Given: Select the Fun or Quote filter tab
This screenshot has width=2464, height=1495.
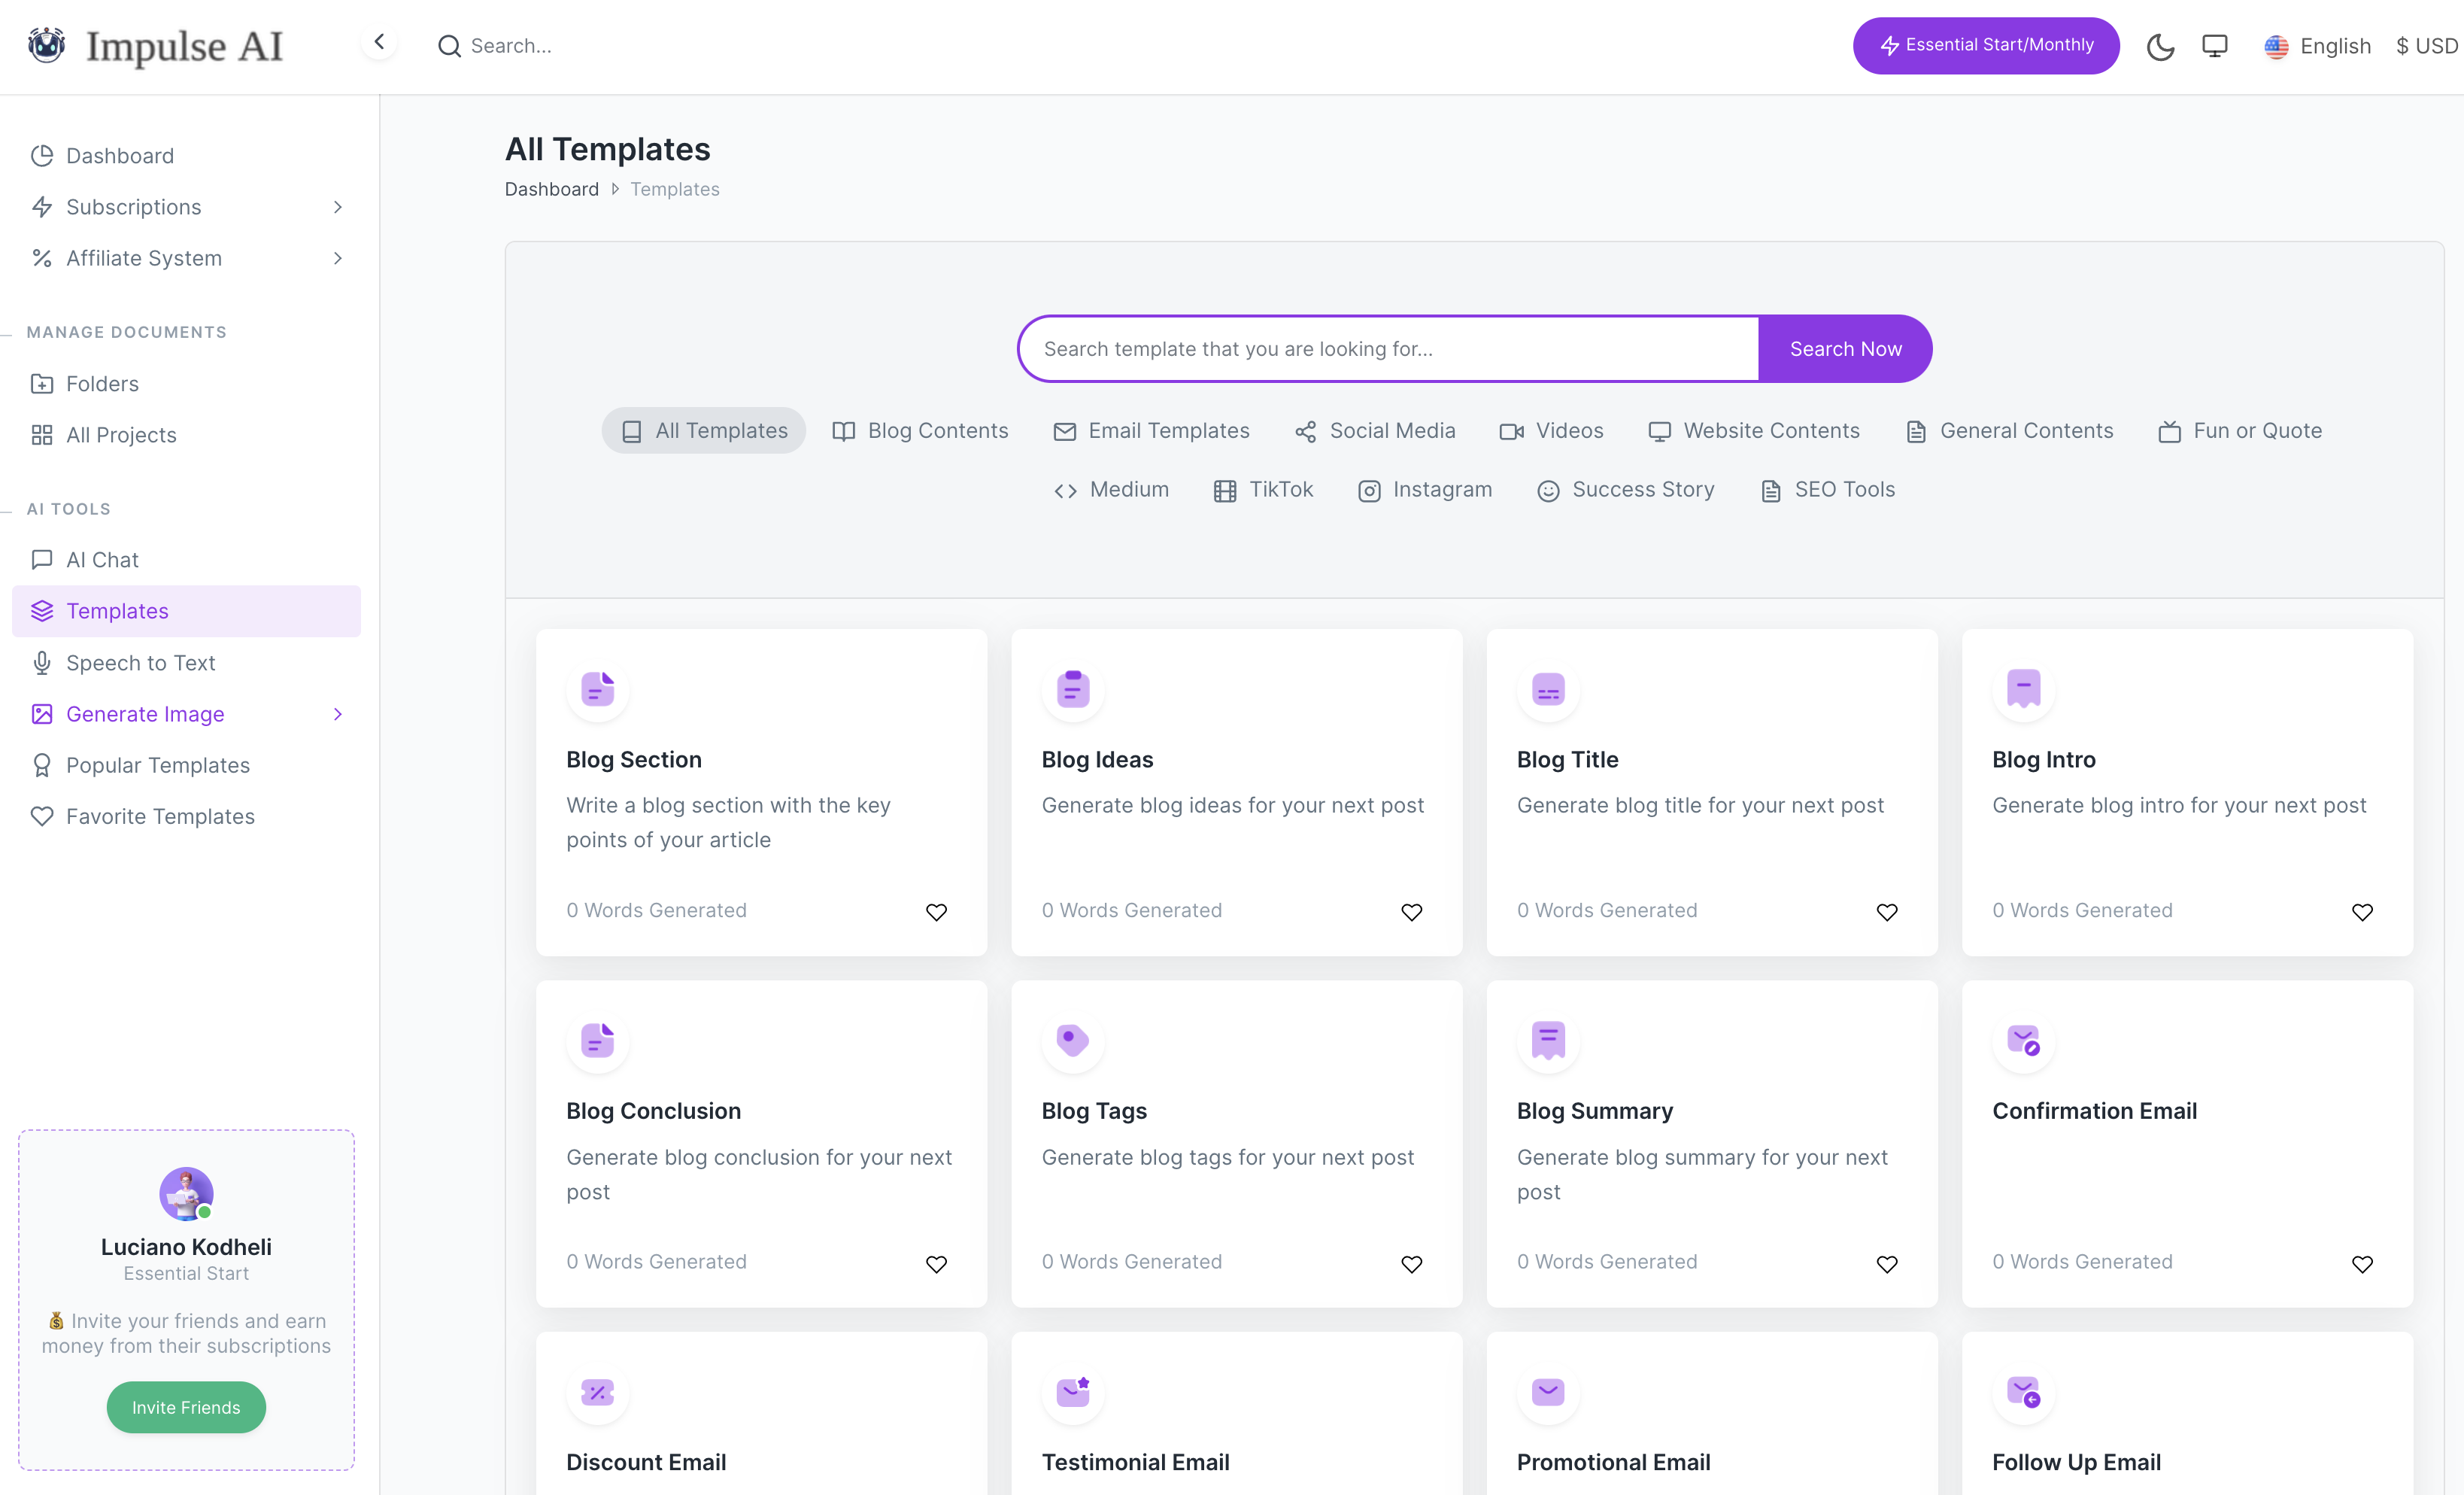Looking at the screenshot, I should 2240,430.
